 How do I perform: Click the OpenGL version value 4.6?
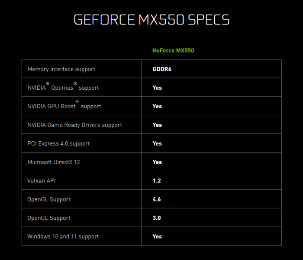(x=157, y=199)
